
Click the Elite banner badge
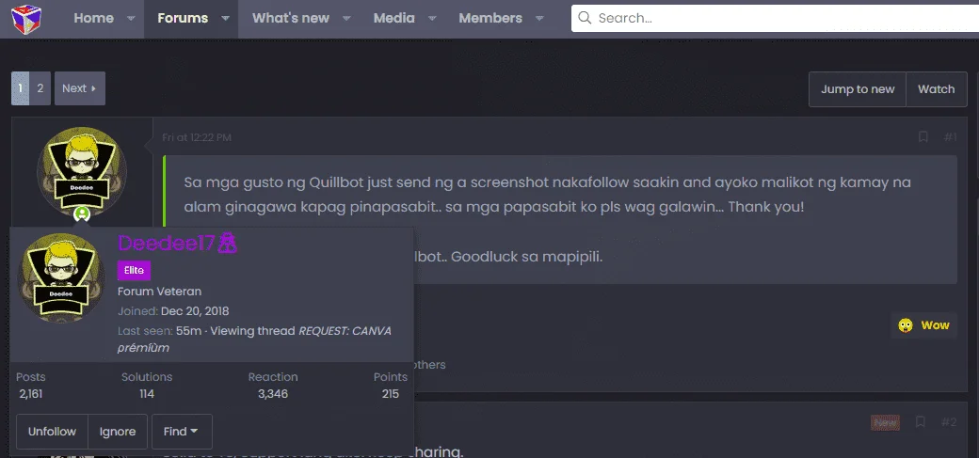(x=135, y=270)
